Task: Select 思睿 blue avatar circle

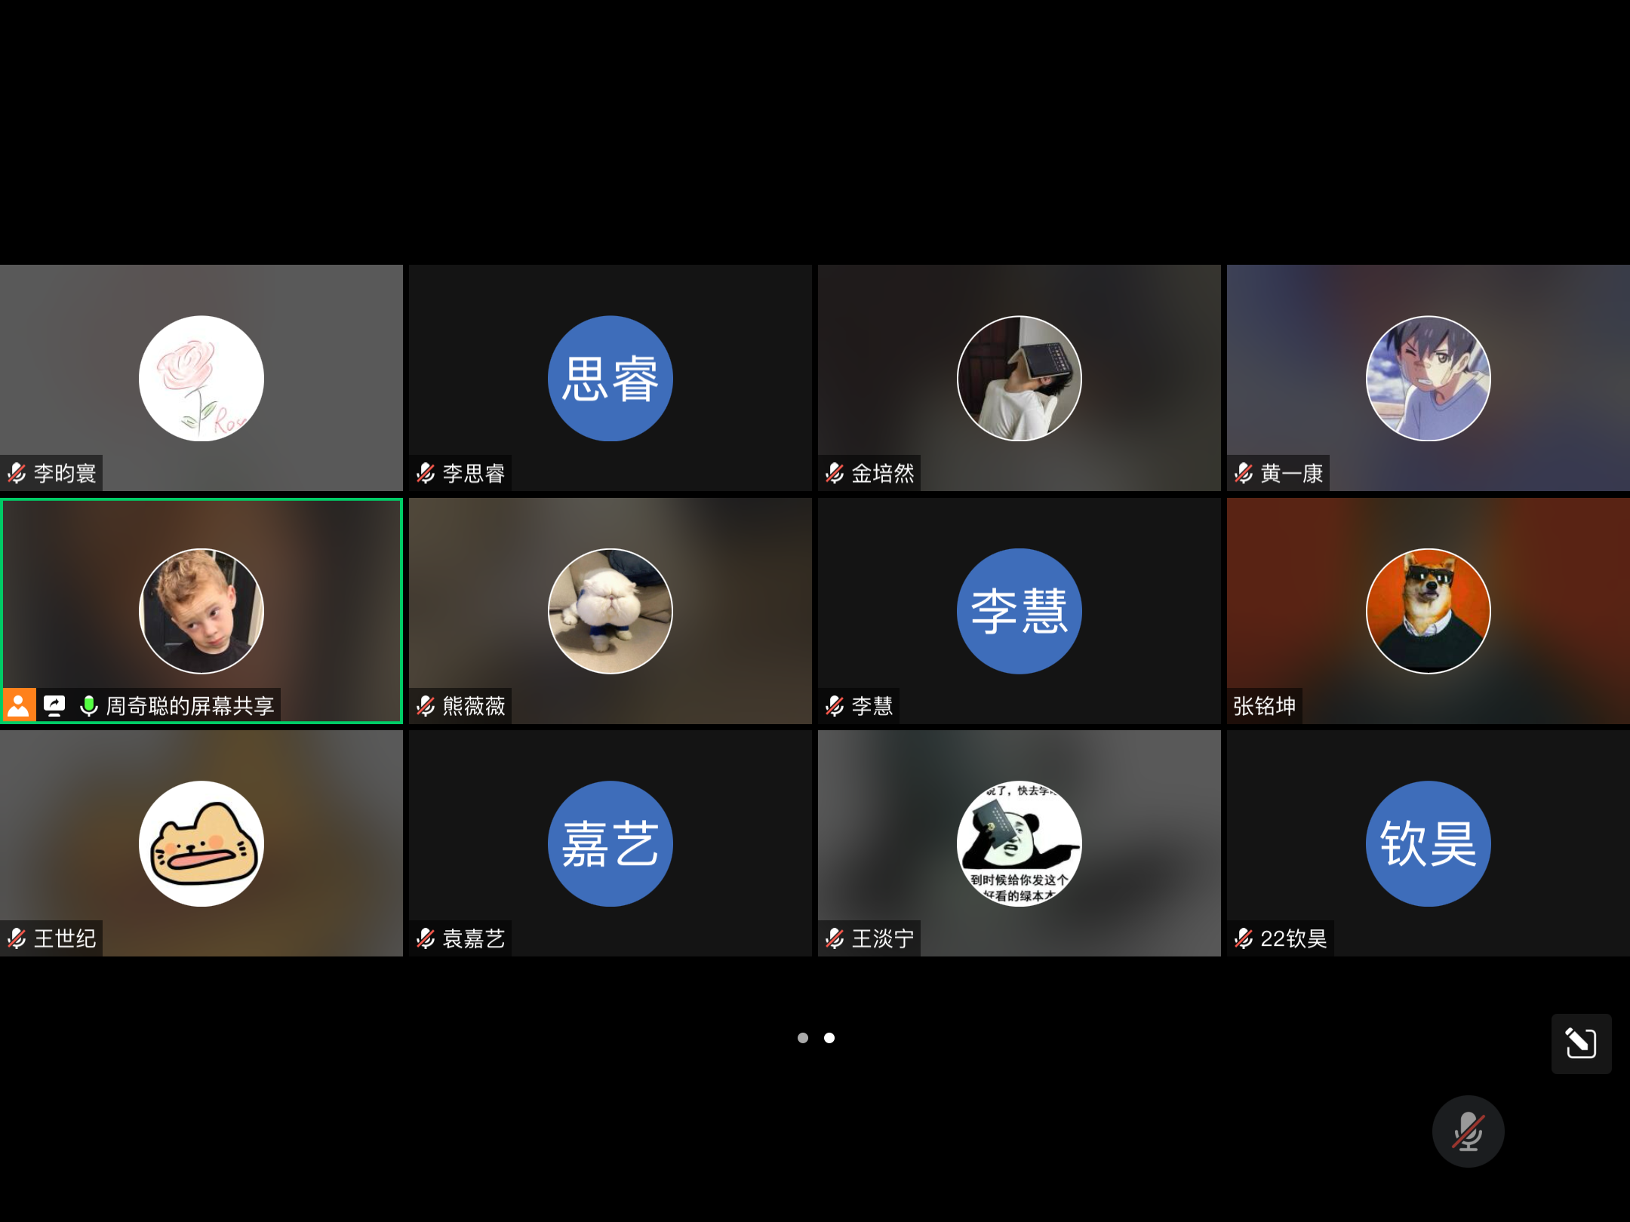Action: [610, 379]
